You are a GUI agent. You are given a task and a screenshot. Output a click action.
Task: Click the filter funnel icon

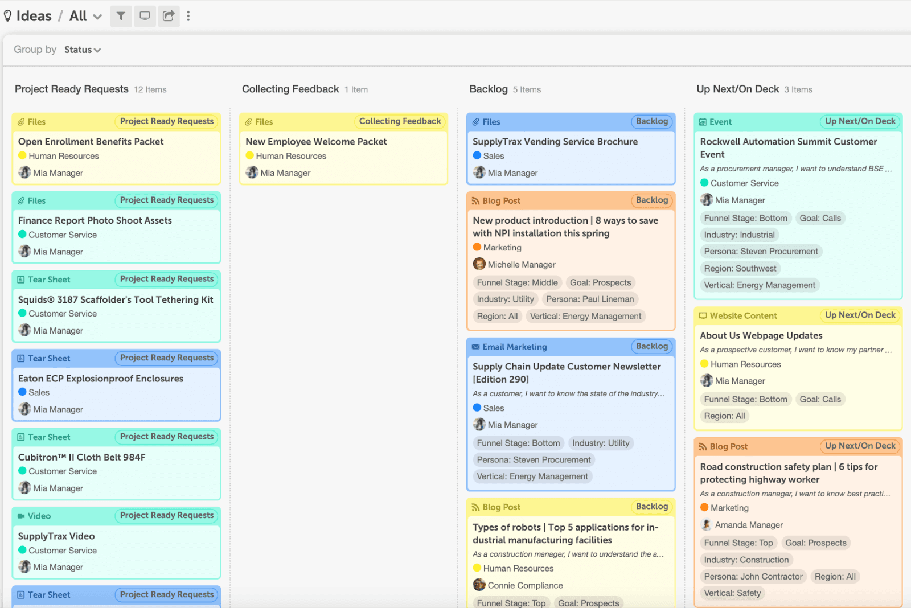[121, 16]
